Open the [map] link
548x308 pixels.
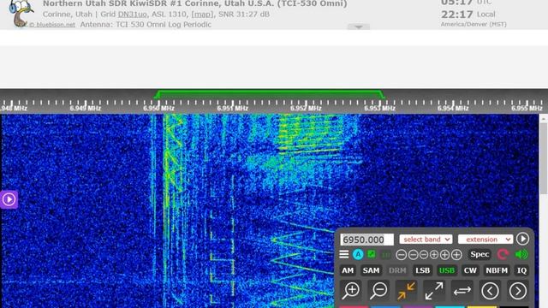pos(202,15)
